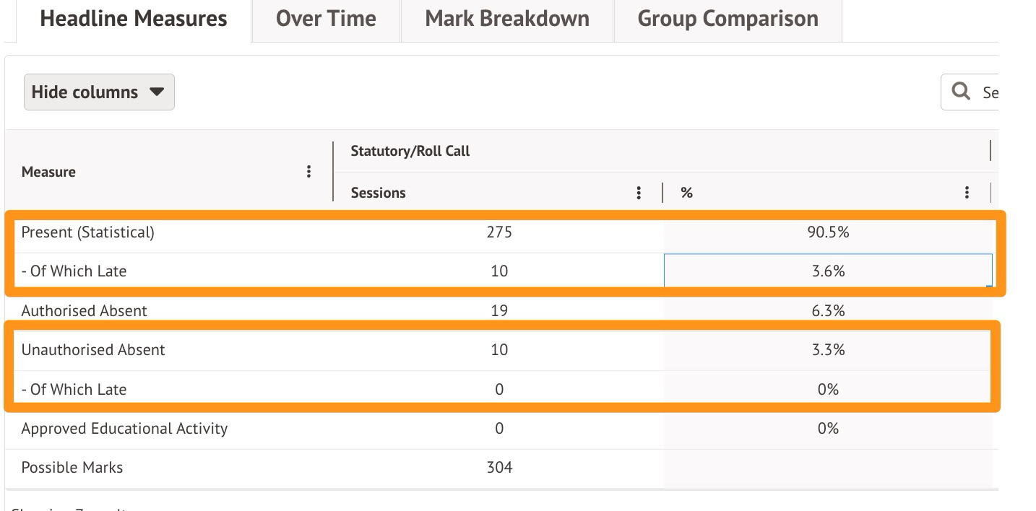Click the Unauthorised Absent row label
The image size is (1036, 511).
coord(93,350)
